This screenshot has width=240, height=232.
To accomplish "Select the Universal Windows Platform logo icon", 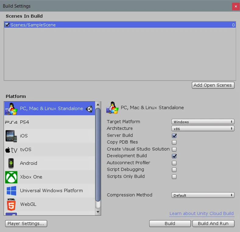I will pos(11,191).
